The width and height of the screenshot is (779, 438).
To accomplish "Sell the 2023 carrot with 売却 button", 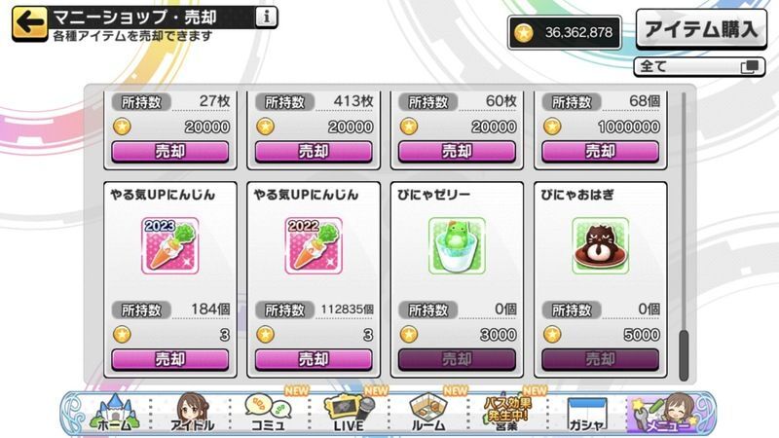I will tap(169, 359).
